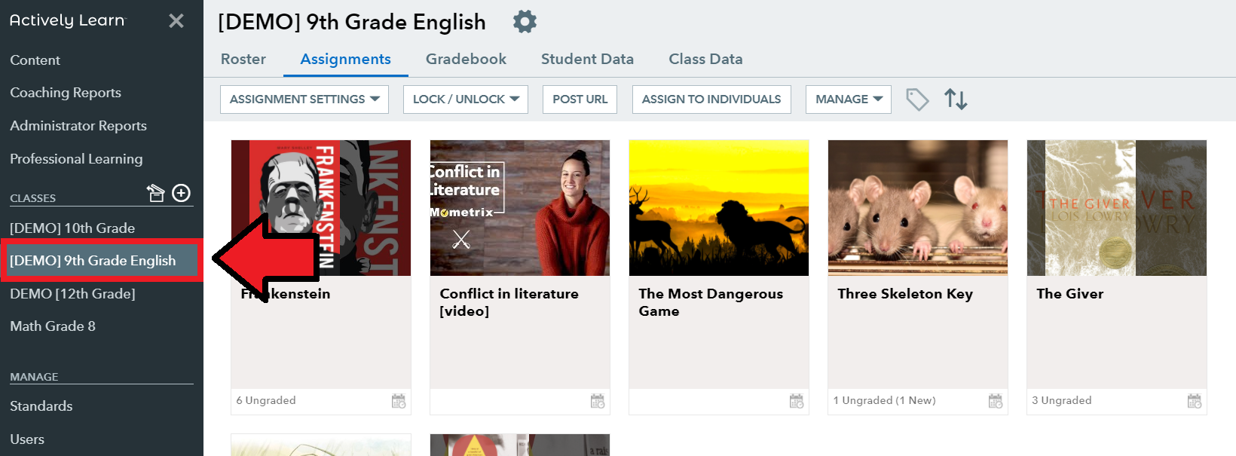Expand the Manage dropdown
Screen dimensions: 1236x456
pos(849,99)
